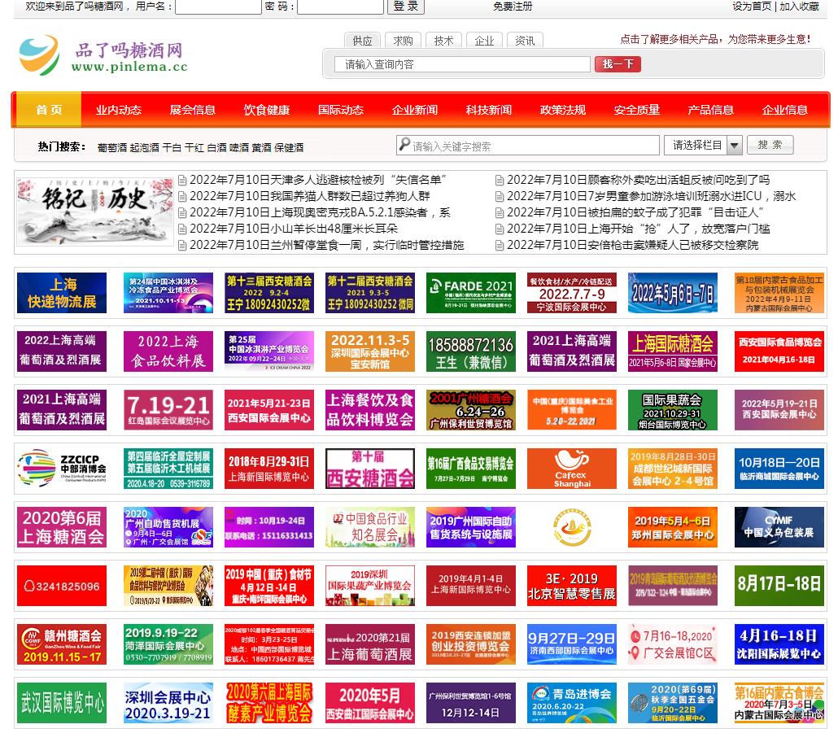Open headline 兰州暂停堂食一周
Screen dimensions: 838x733
[x=327, y=245]
